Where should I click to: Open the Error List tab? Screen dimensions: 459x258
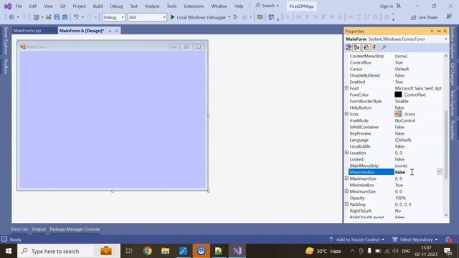(x=19, y=229)
